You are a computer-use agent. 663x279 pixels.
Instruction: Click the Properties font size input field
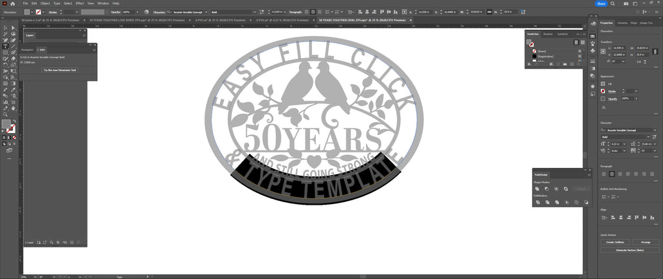616,144
